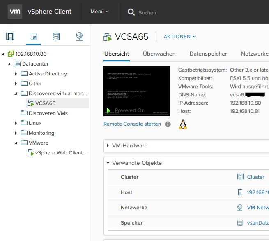Select the Active Directory tree item

click(48, 74)
